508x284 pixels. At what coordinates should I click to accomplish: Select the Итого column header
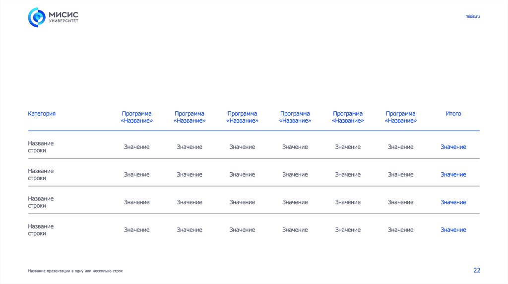pyautogui.click(x=453, y=114)
